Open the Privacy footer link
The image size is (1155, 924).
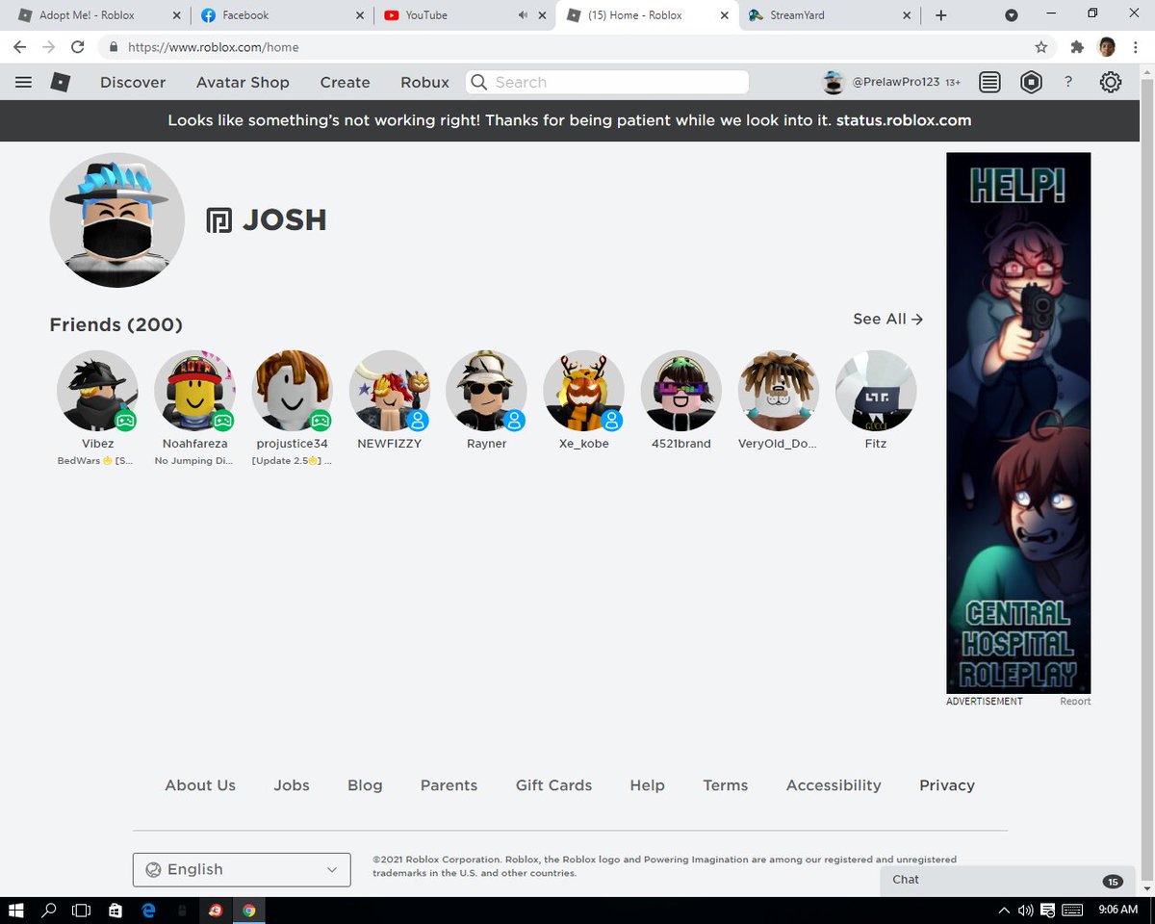coord(947,785)
